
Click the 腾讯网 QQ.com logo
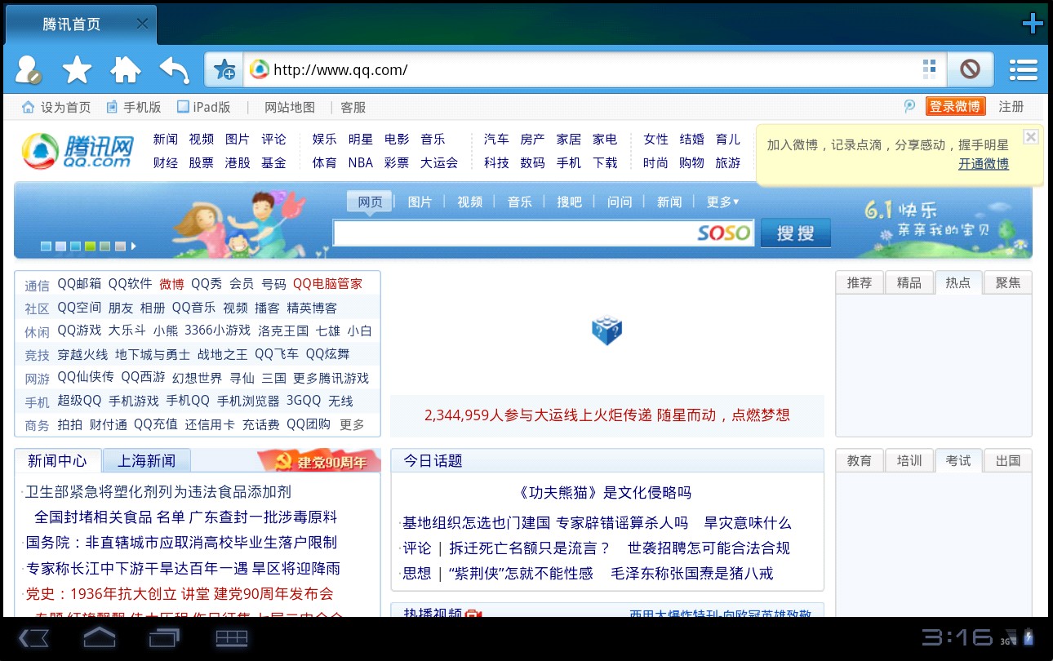[x=78, y=151]
